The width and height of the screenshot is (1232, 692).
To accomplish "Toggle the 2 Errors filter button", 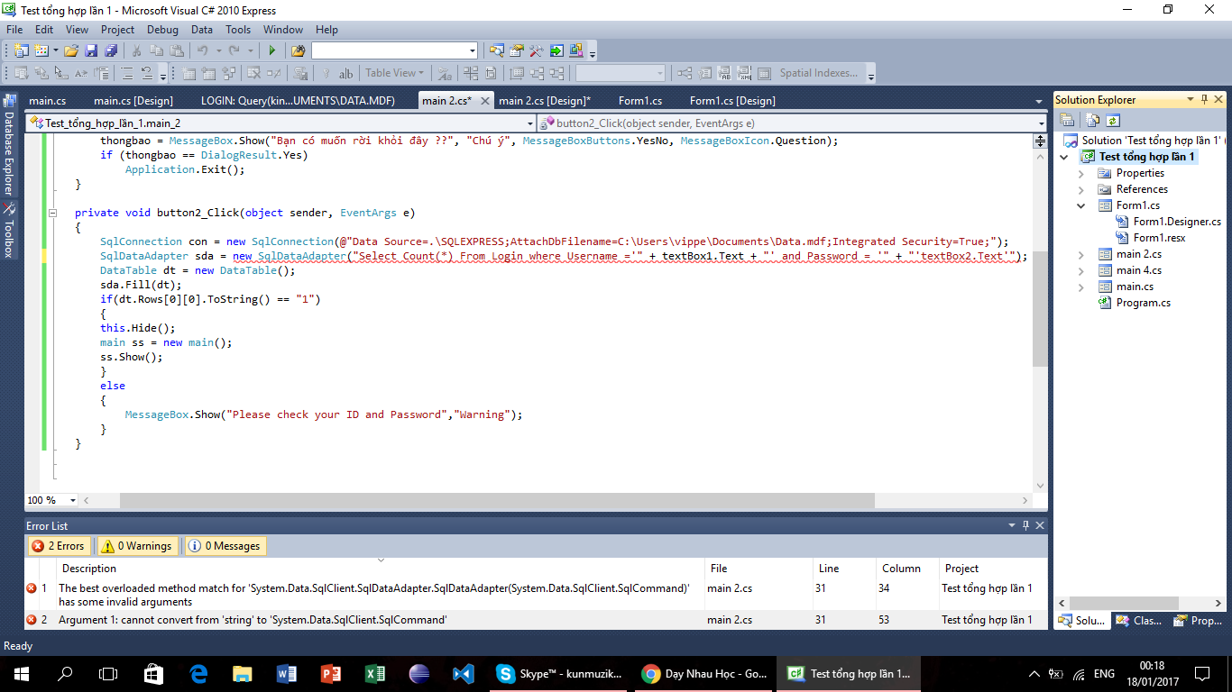I will (60, 546).
